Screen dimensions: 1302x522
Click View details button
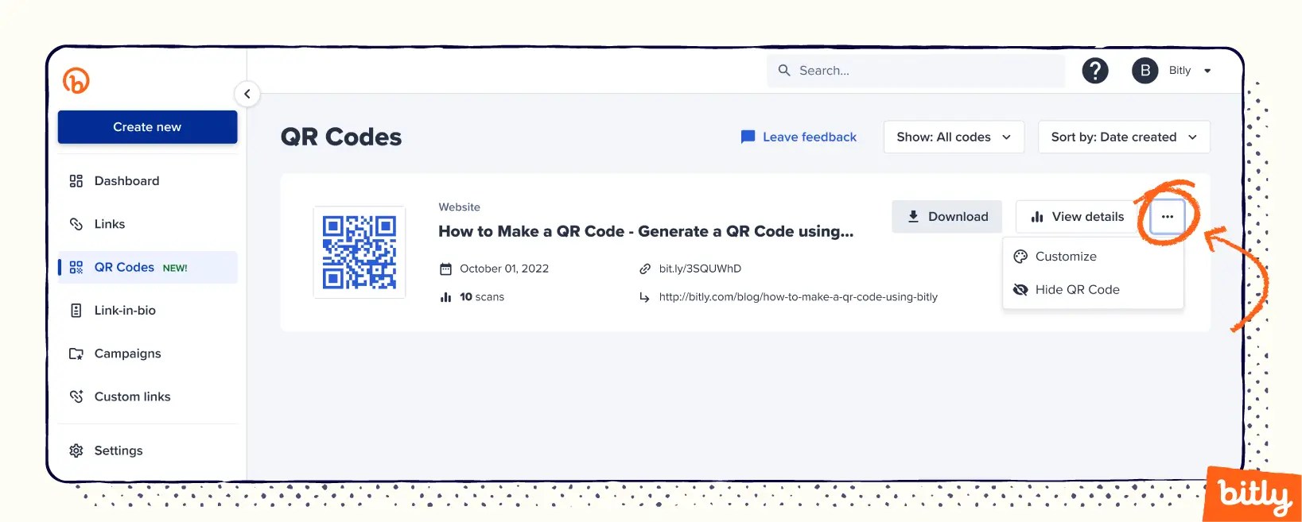1078,216
